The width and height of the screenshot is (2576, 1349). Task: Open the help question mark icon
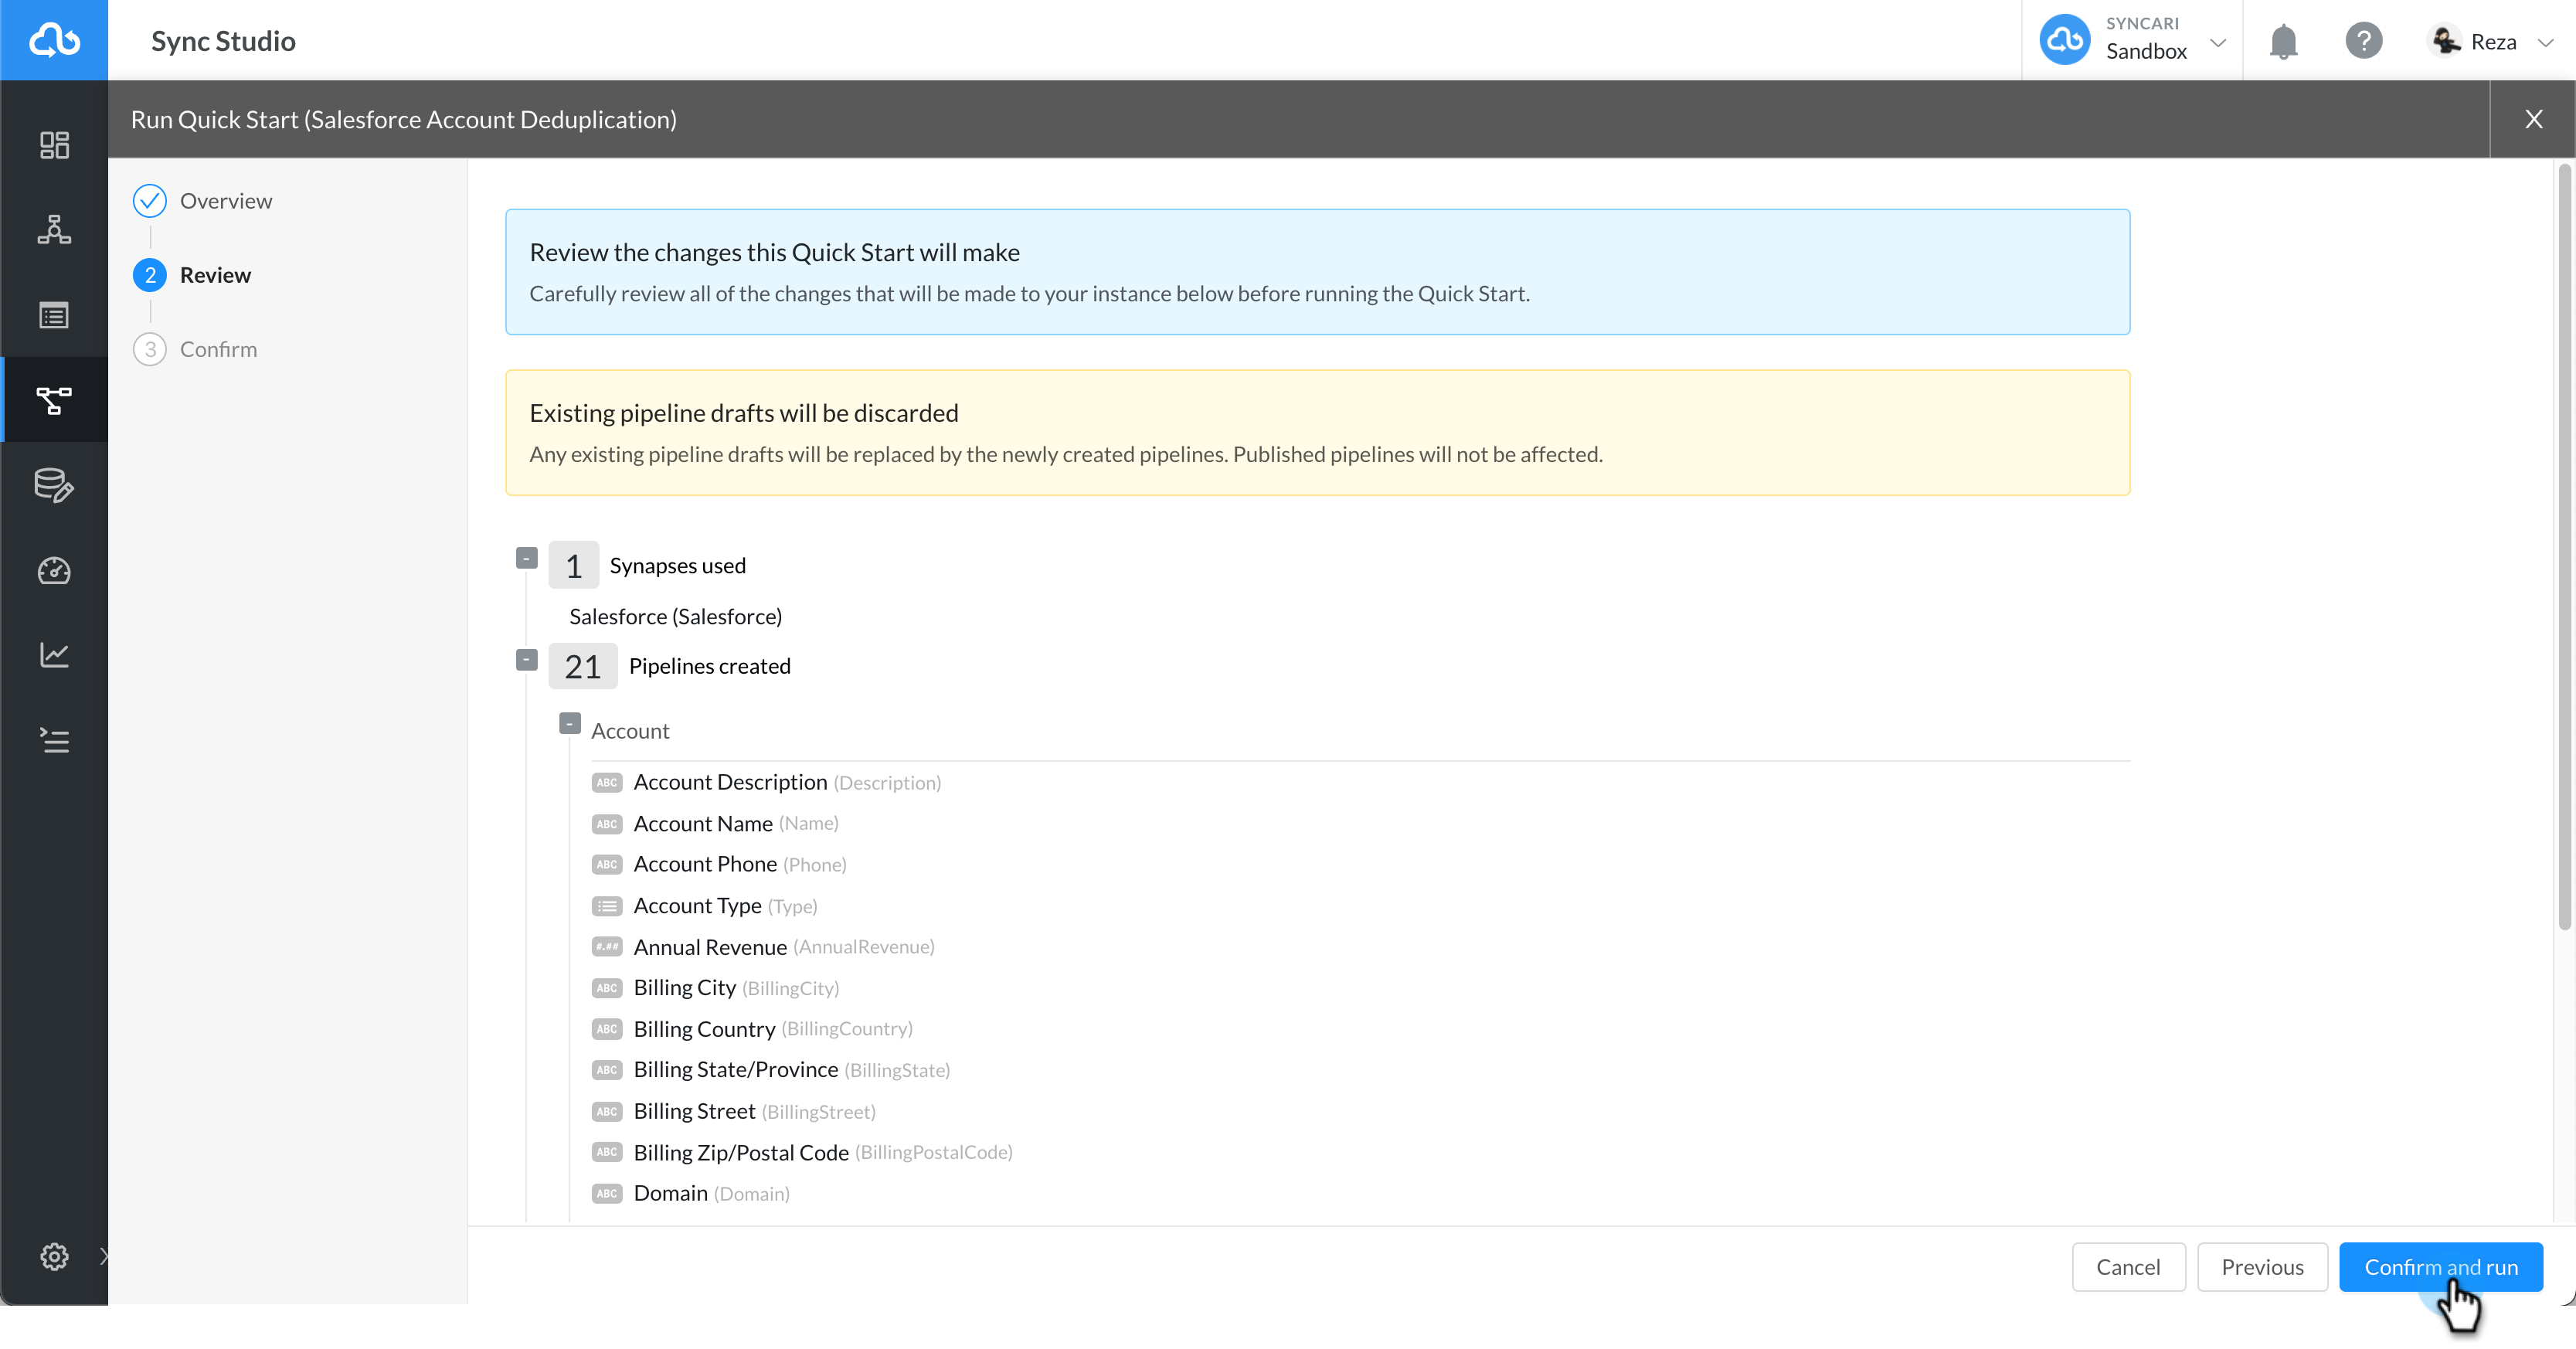[2363, 41]
